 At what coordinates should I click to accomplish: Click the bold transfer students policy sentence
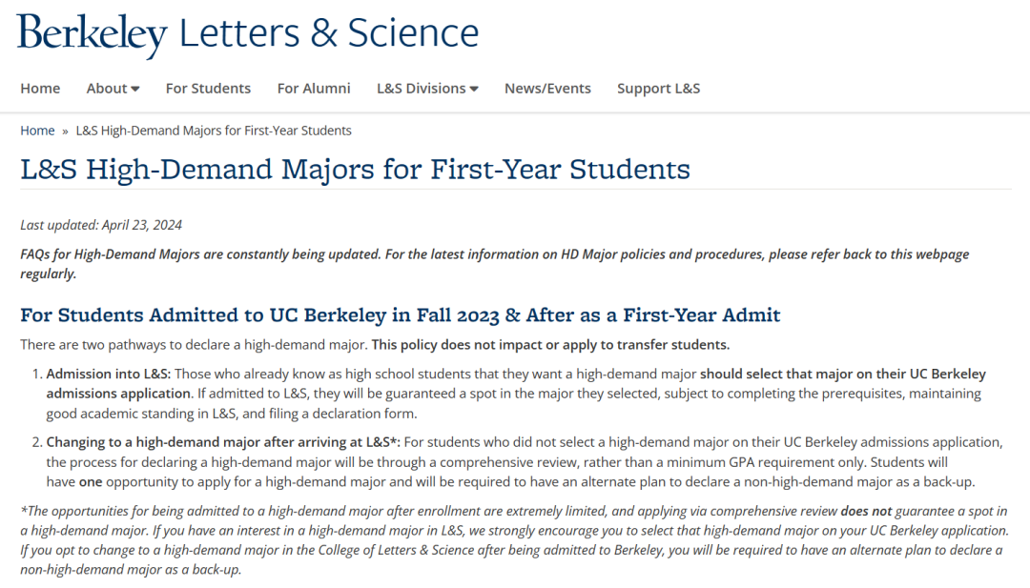click(550, 345)
